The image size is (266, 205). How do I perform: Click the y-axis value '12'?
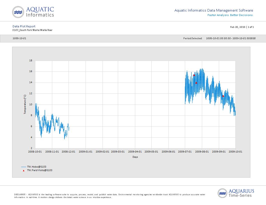pos(31,93)
